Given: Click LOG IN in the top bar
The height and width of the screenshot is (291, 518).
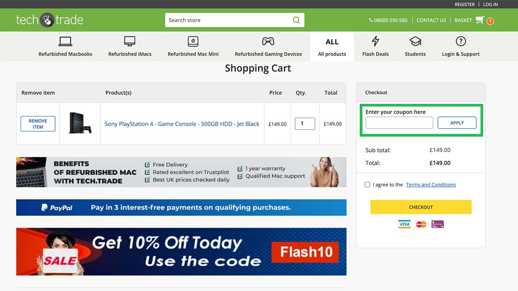Looking at the screenshot, I should click(x=490, y=4).
